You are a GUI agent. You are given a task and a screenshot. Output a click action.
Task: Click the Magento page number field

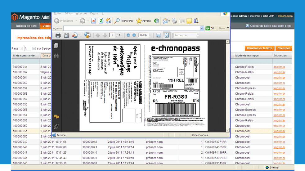27,48
